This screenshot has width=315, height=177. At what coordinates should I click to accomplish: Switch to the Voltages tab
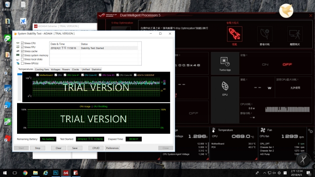click(x=56, y=69)
